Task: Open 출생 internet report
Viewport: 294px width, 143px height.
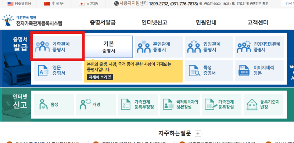Action: pos(54,104)
